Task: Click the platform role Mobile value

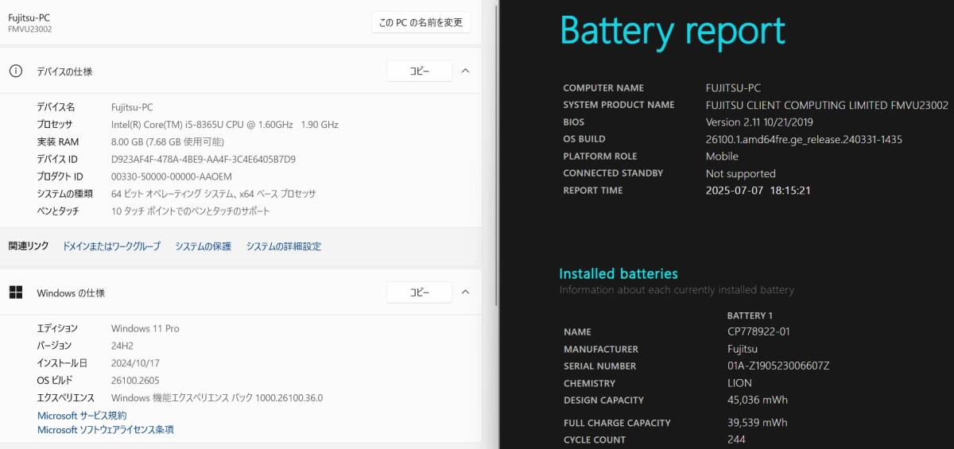Action: [722, 157]
